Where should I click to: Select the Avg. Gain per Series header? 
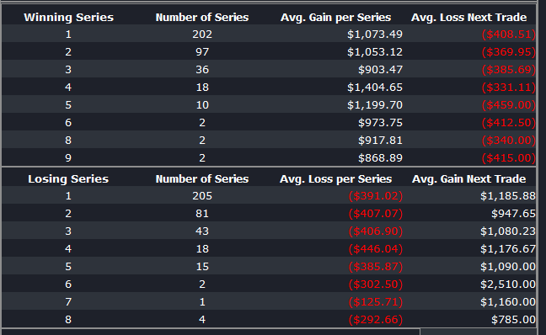335,18
